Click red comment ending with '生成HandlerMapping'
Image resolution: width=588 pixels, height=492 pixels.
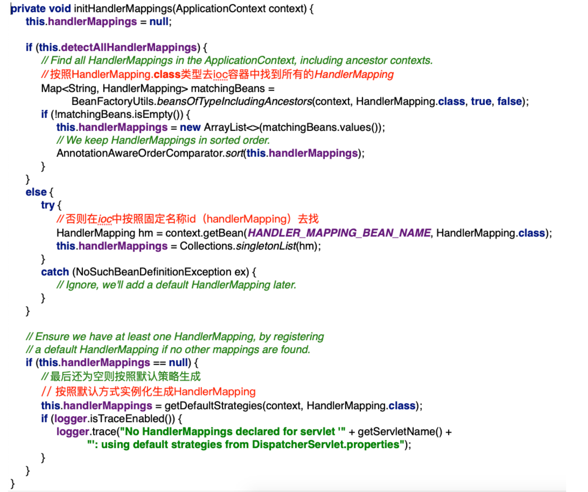click(148, 391)
